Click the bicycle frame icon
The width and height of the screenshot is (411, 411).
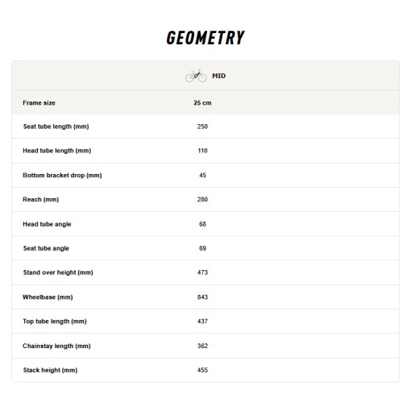coord(196,76)
